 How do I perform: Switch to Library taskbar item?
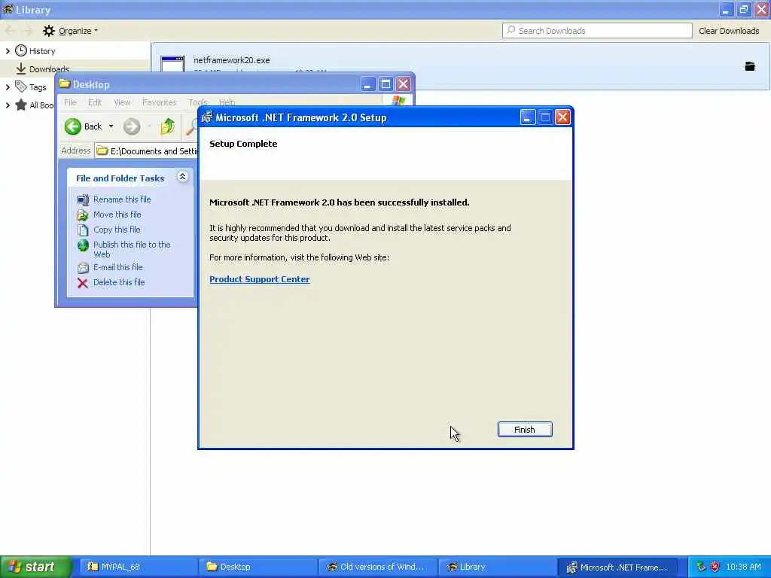497,567
